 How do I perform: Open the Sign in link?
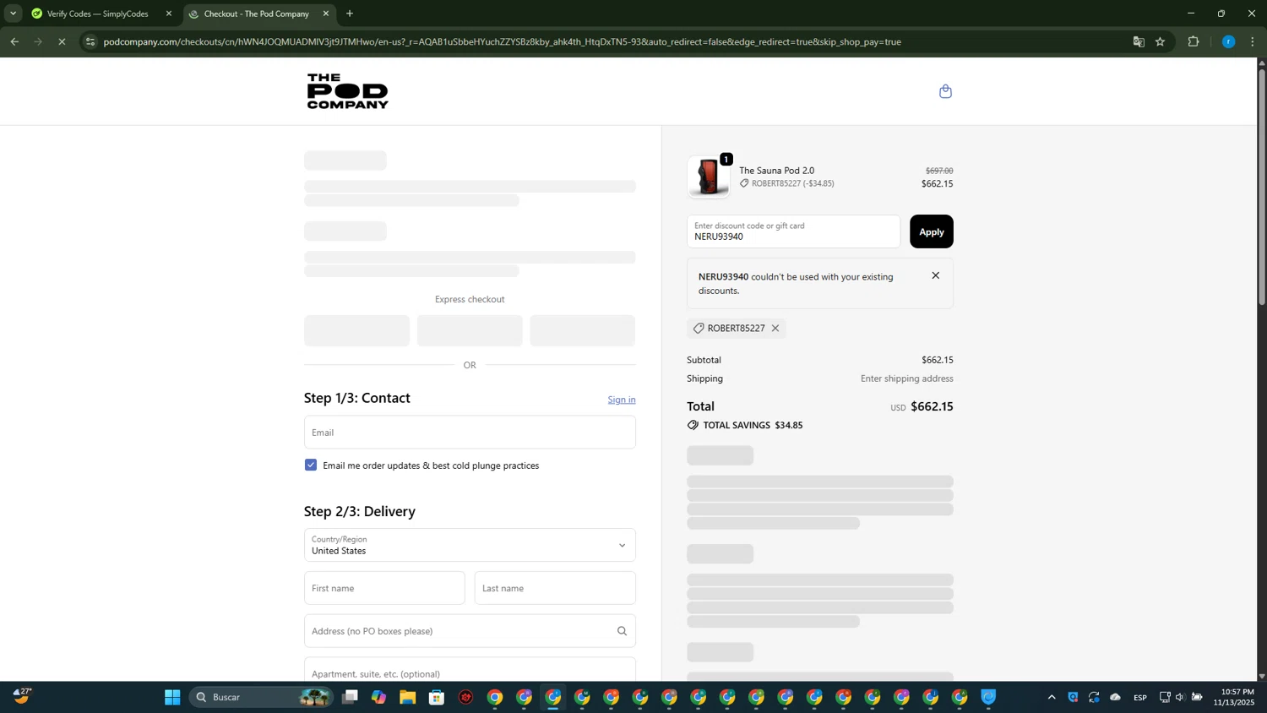tap(622, 400)
